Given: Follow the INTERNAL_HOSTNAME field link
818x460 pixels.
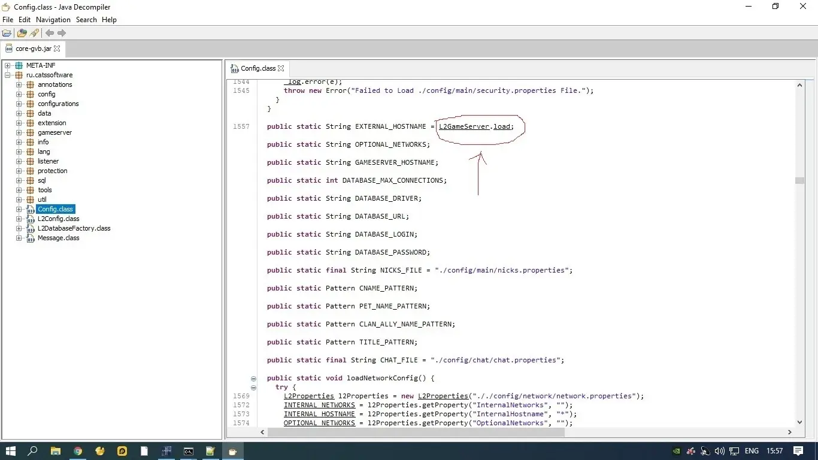Looking at the screenshot, I should point(319,414).
